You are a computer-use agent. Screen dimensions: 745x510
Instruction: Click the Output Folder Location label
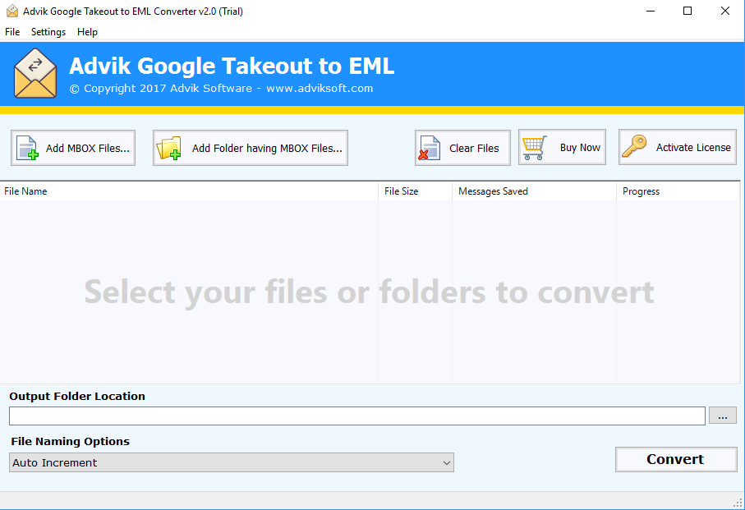pyautogui.click(x=77, y=396)
